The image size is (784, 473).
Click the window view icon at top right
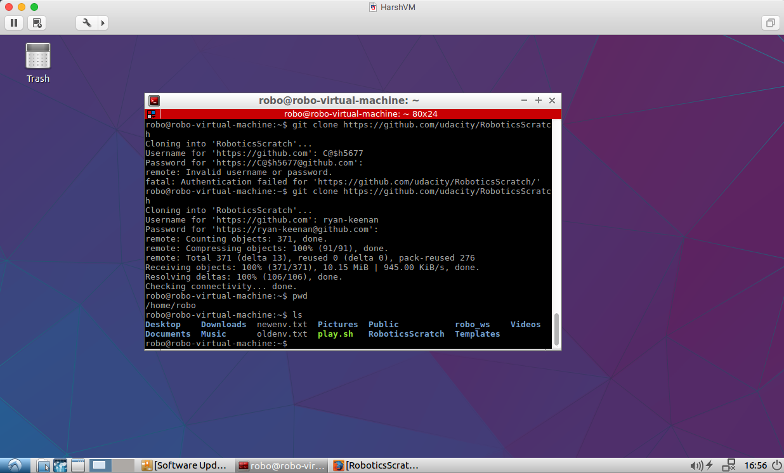(x=770, y=23)
